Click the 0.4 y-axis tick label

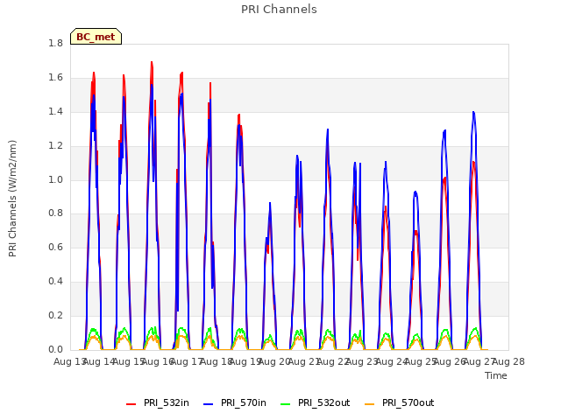click(x=55, y=282)
